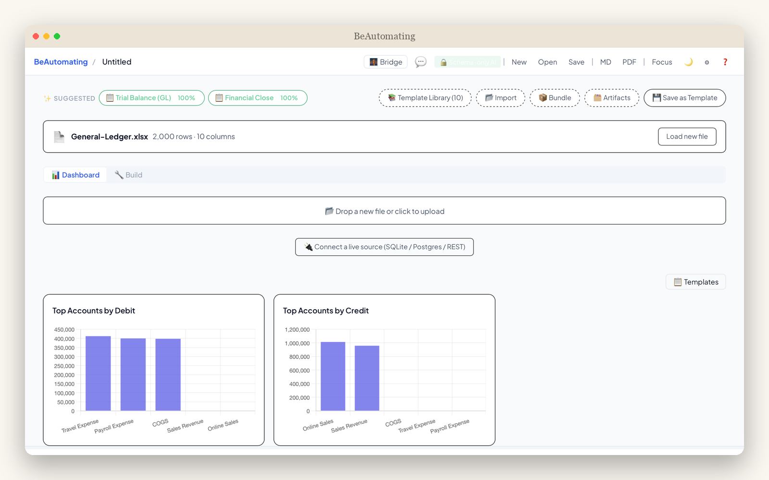This screenshot has width=769, height=480.
Task: Open the Bridge panel
Action: (385, 62)
